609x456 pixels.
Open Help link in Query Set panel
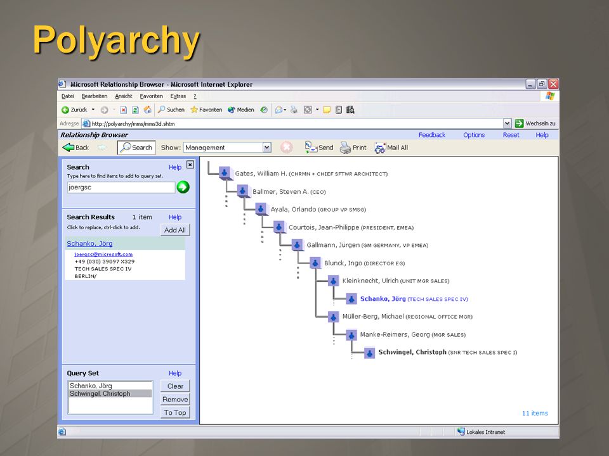click(x=175, y=373)
